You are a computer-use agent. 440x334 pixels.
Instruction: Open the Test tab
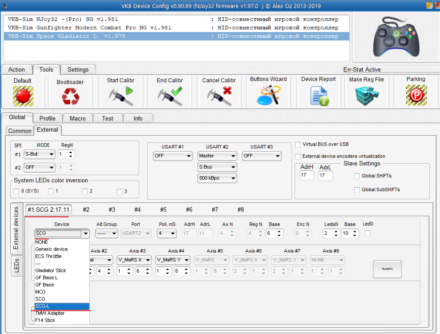click(x=108, y=119)
